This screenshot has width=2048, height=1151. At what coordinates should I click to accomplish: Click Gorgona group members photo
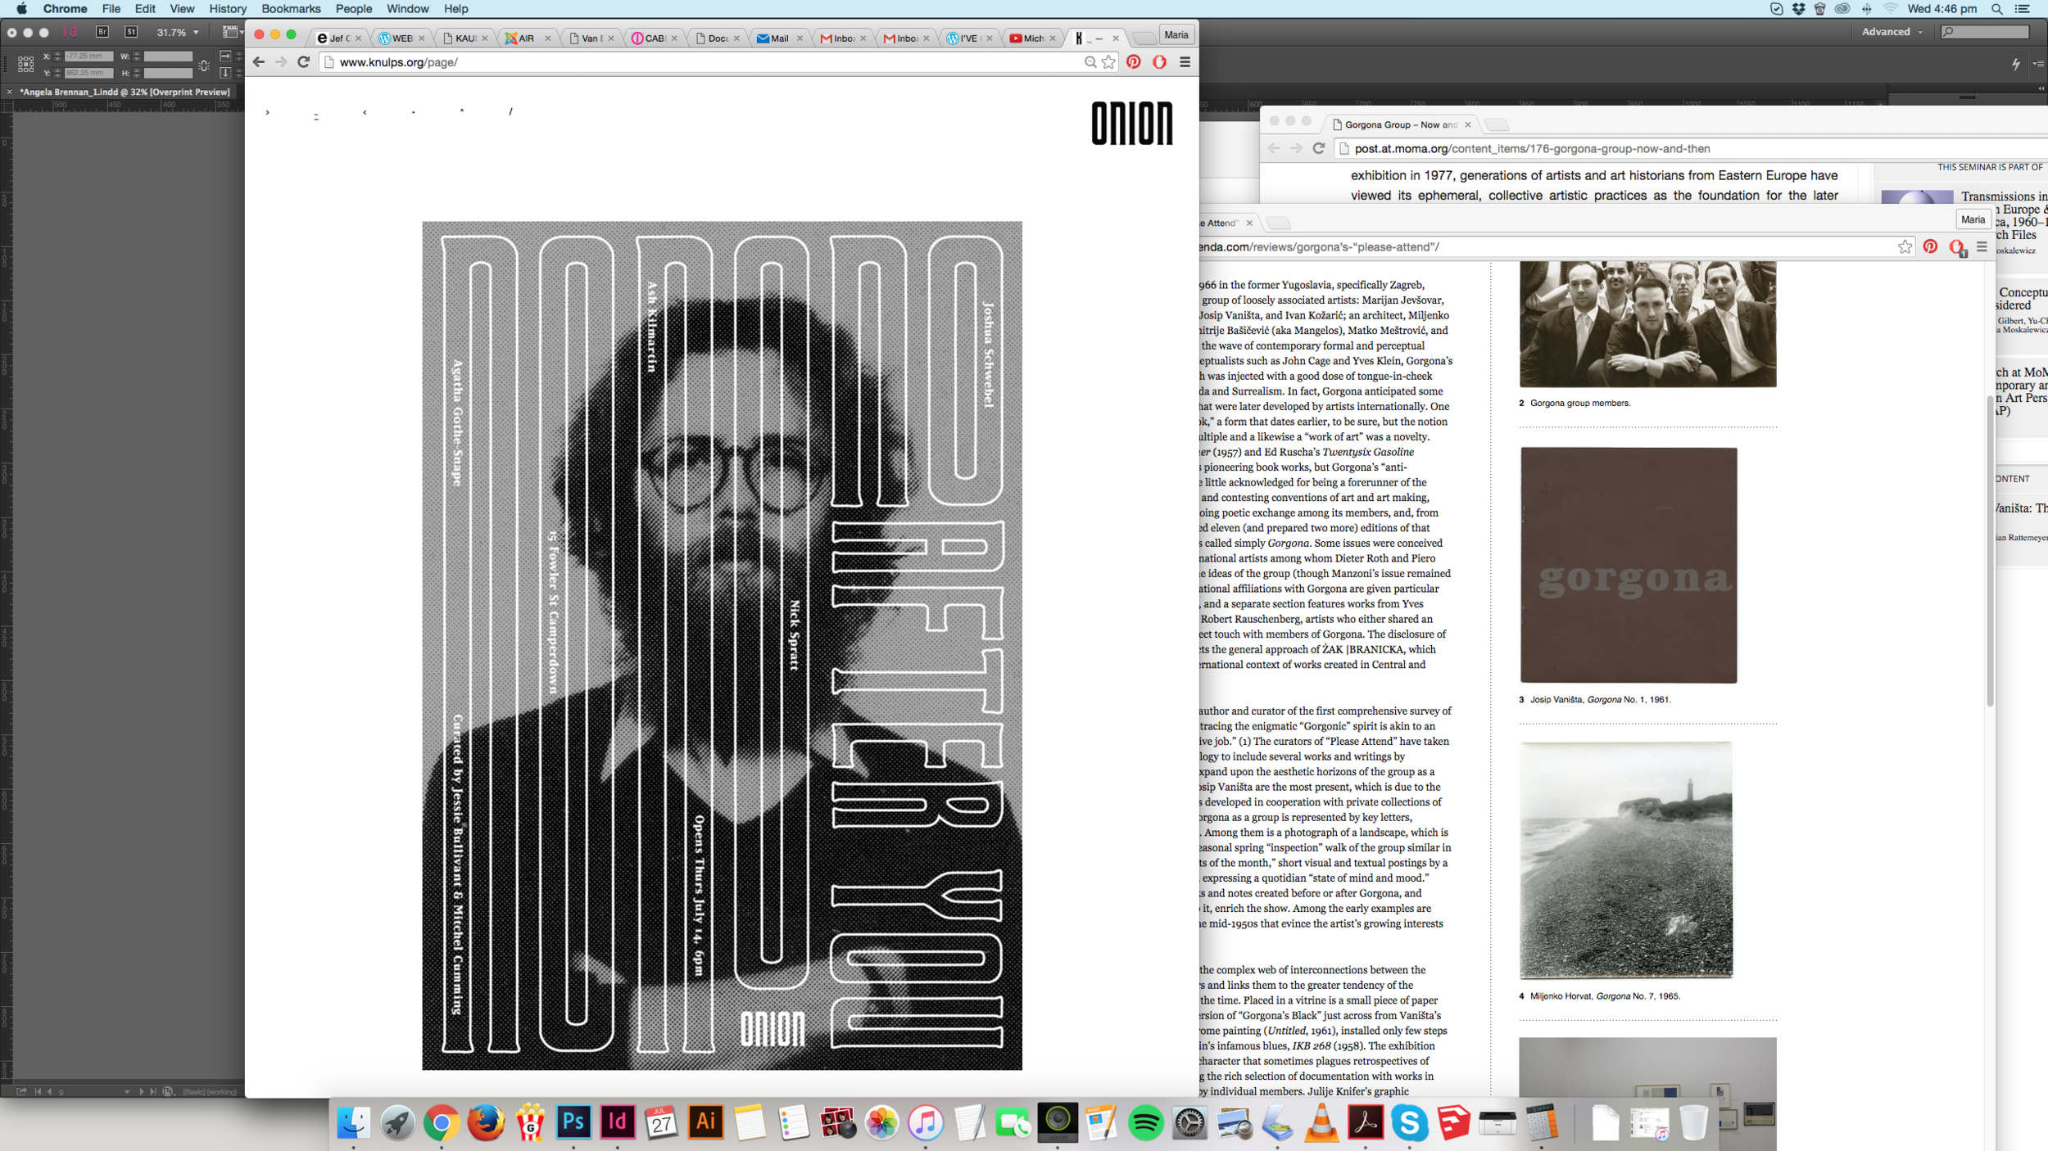click(1647, 324)
